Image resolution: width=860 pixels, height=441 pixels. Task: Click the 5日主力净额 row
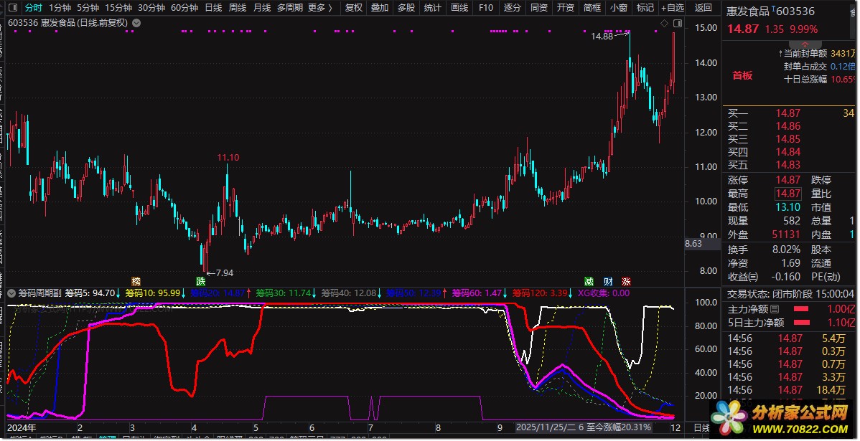[790, 323]
